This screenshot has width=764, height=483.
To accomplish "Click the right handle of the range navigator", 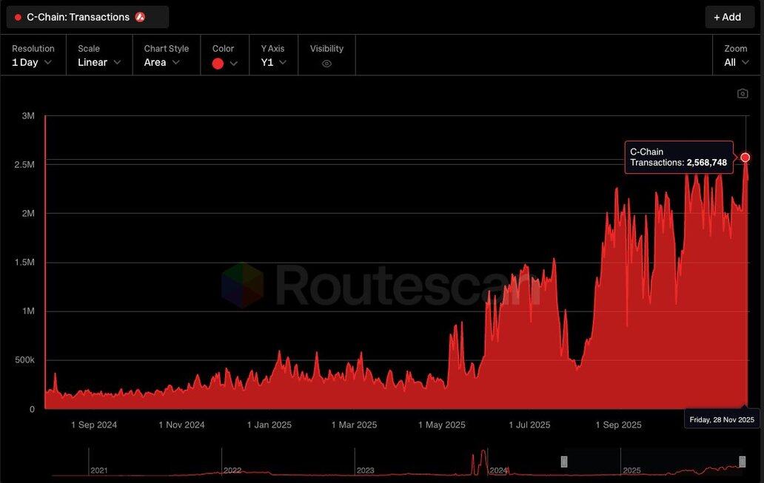I will pyautogui.click(x=743, y=462).
